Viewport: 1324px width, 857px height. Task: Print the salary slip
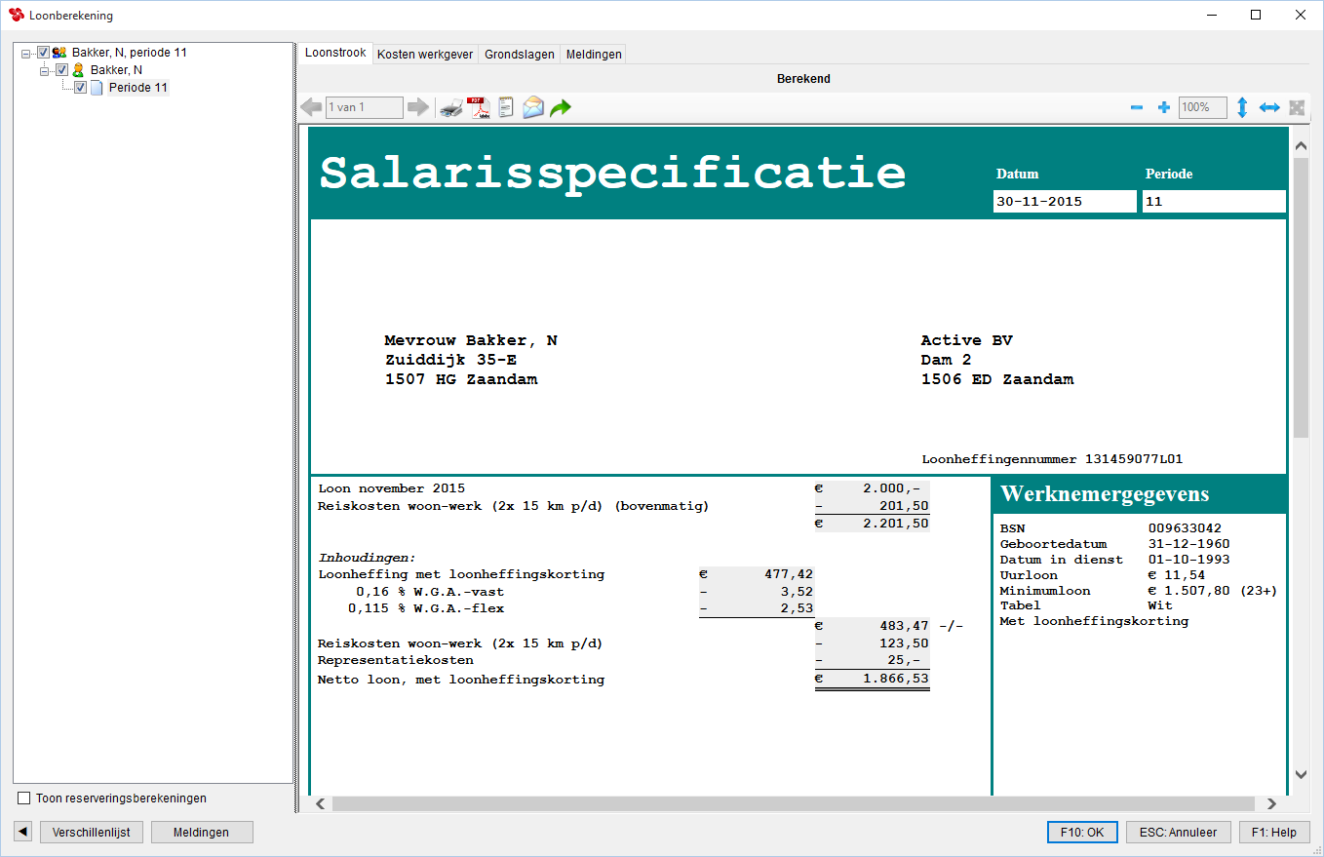coord(450,107)
